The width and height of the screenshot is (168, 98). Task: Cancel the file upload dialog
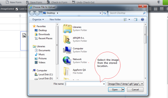pos(135,90)
